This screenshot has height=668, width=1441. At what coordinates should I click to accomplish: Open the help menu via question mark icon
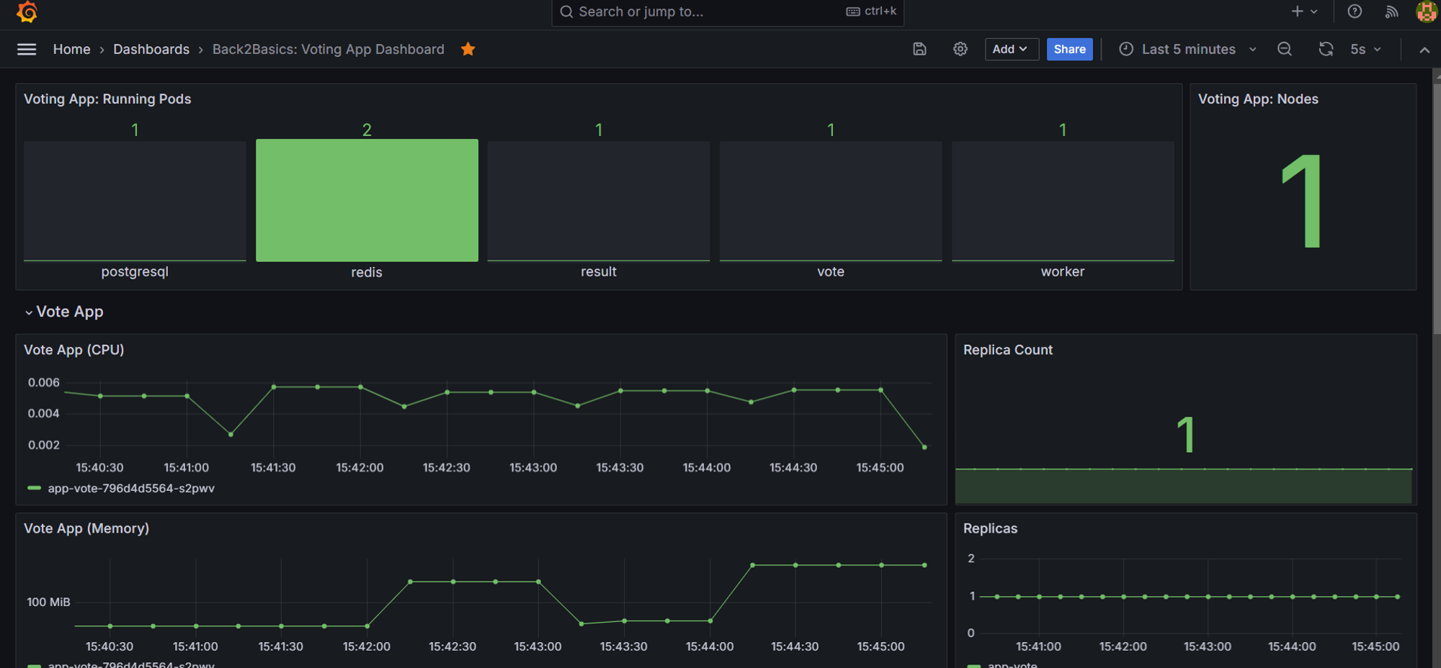(x=1355, y=12)
